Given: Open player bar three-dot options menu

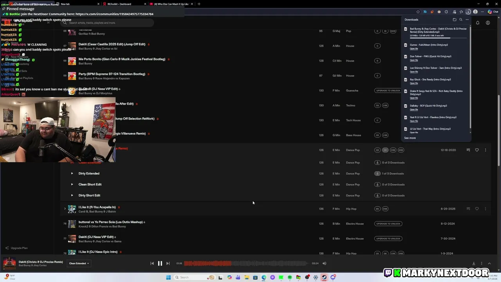Looking at the screenshot, I should pos(481,263).
